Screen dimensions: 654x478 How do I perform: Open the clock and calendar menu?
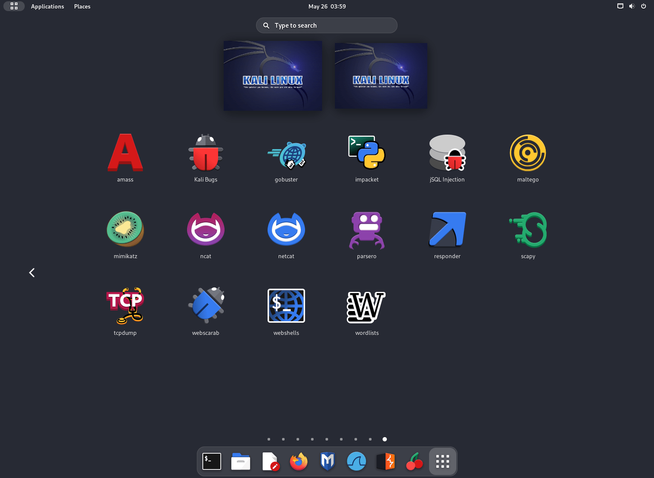[x=327, y=6]
